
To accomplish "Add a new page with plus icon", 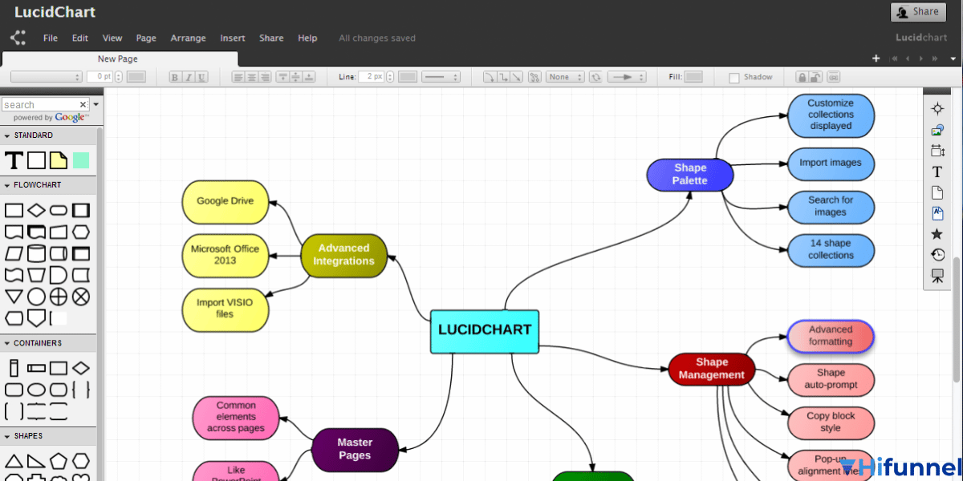I will pyautogui.click(x=876, y=59).
